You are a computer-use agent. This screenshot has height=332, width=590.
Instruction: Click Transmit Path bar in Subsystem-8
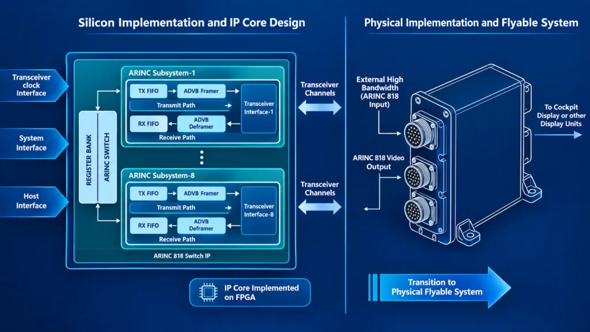pyautogui.click(x=181, y=207)
